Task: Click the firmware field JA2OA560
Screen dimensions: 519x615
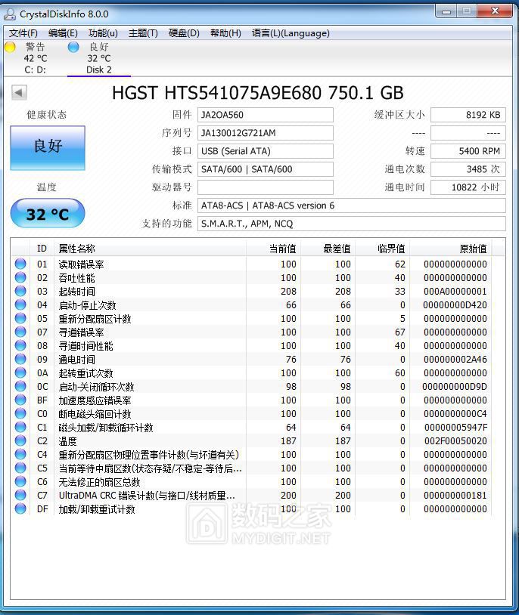Action: point(266,115)
